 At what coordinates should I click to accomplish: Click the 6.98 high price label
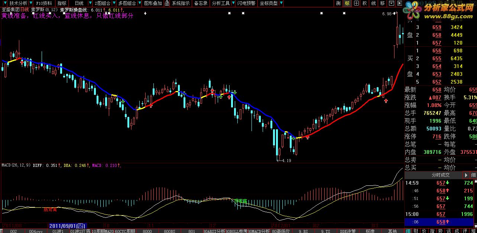(x=387, y=14)
